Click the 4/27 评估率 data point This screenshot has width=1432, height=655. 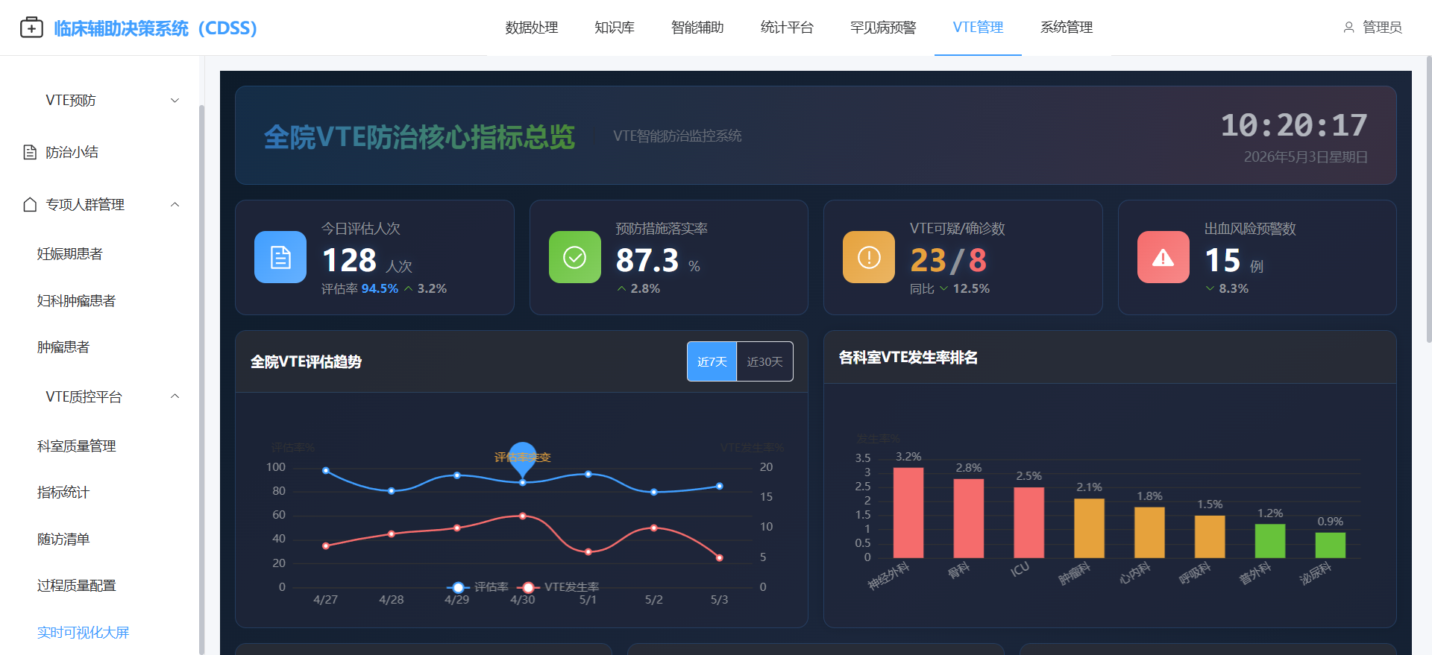[326, 471]
